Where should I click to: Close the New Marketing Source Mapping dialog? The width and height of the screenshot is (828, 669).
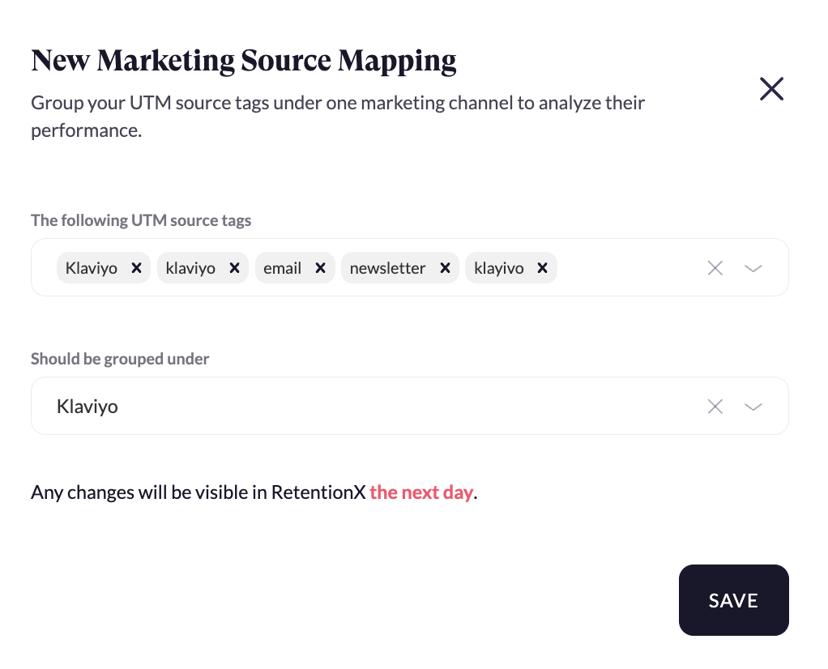tap(771, 89)
